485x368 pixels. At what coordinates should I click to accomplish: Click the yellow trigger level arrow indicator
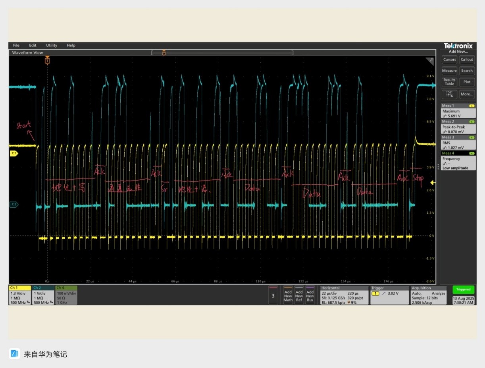coord(433,183)
